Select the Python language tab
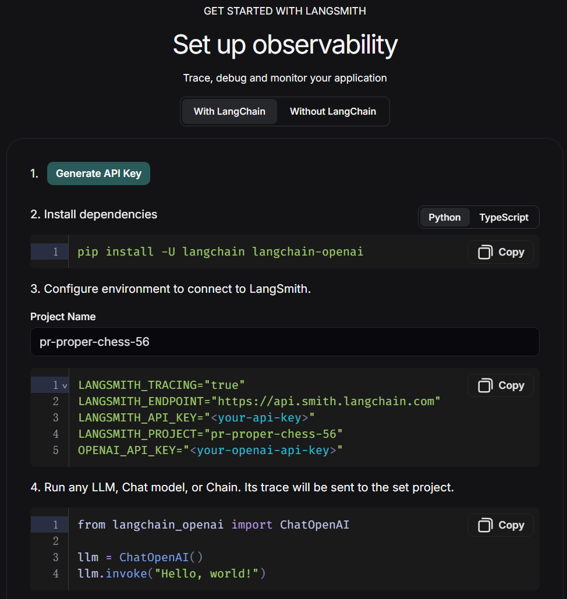 444,217
